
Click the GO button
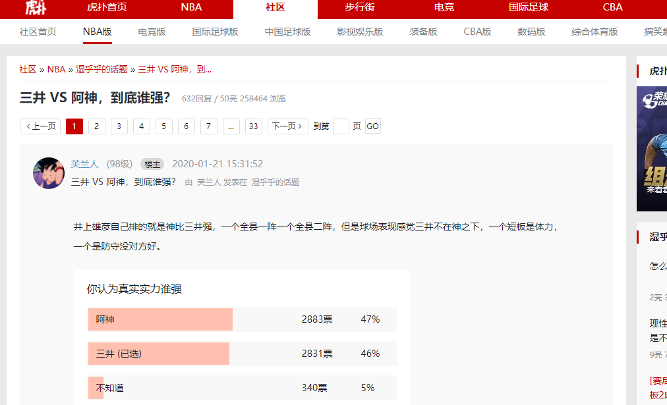point(372,126)
